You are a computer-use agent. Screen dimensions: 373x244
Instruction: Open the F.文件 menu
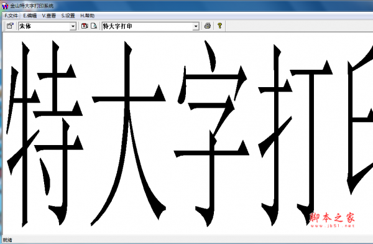11,16
